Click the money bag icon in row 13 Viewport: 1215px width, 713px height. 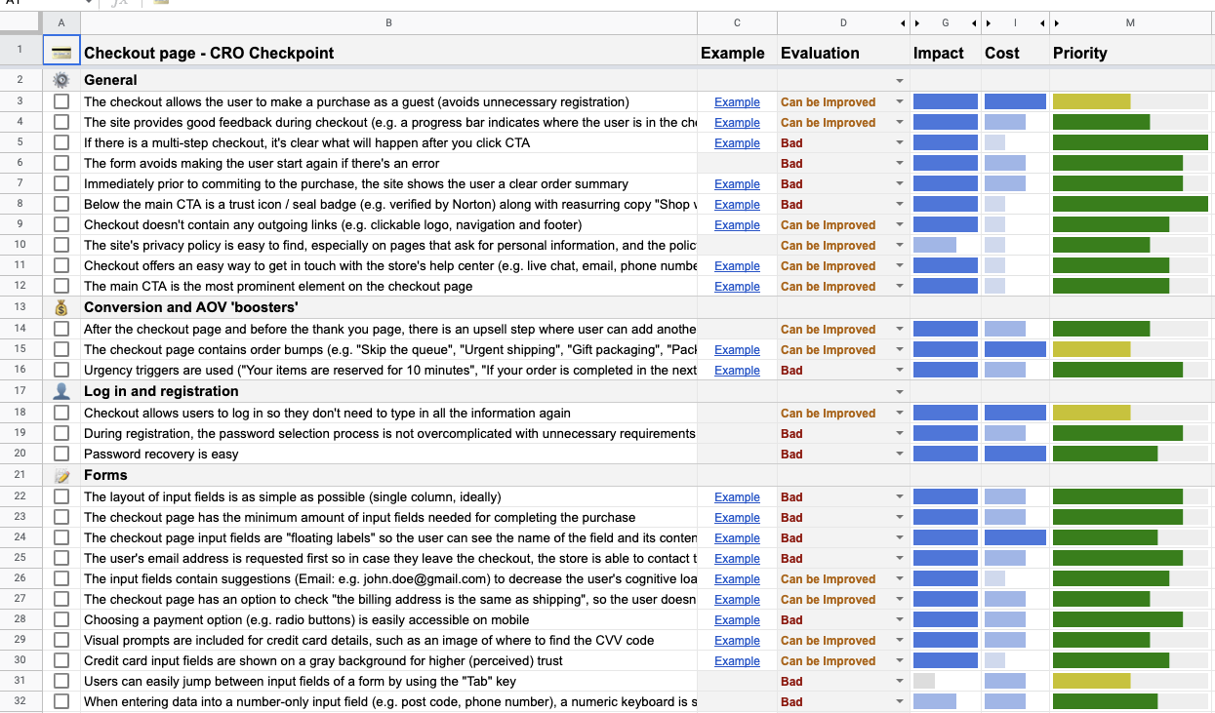pos(61,307)
